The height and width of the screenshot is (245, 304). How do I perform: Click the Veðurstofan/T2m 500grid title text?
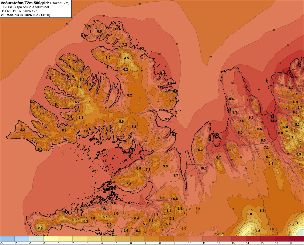(25, 3)
